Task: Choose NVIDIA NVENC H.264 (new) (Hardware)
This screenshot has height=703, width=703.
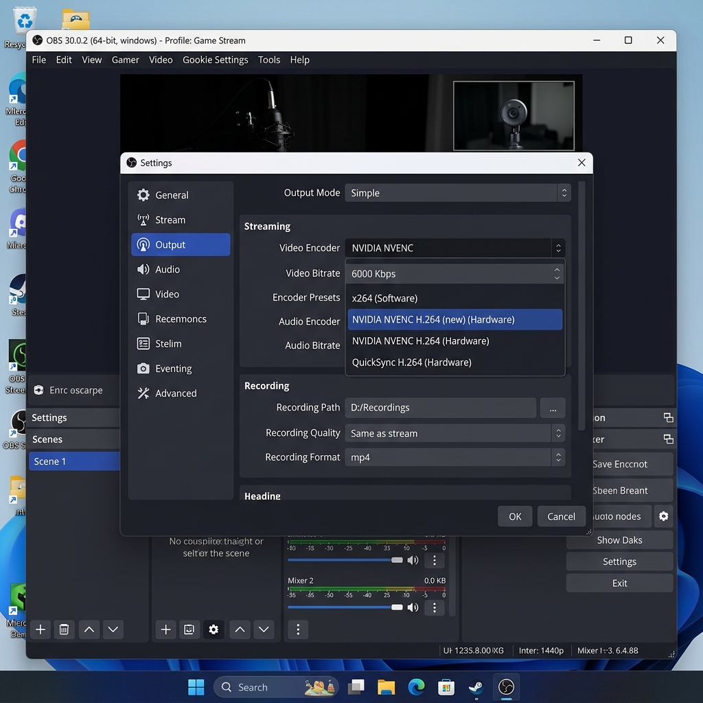Action: 454,320
